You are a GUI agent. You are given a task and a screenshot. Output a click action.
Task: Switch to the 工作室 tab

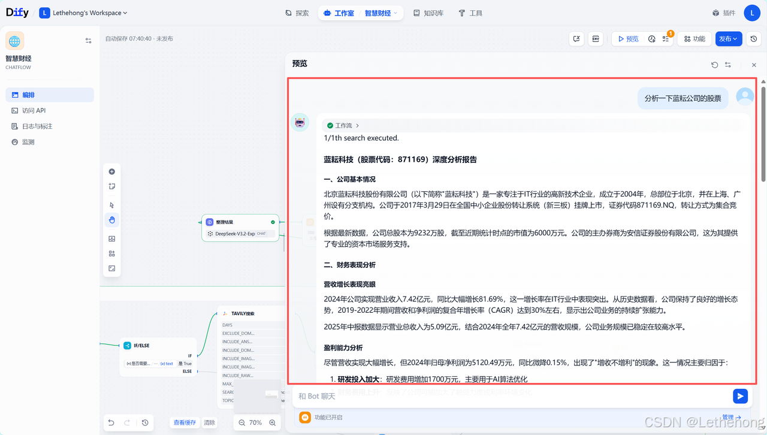click(339, 13)
